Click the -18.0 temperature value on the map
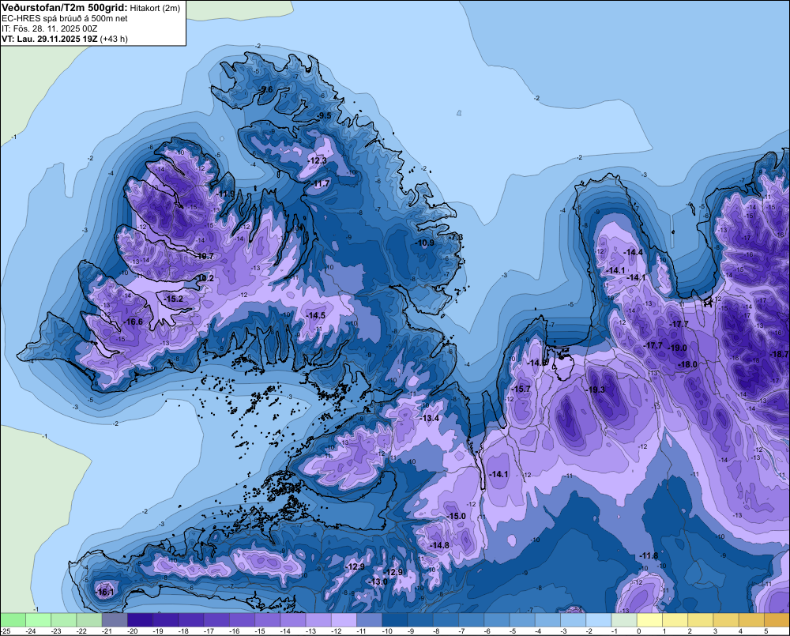This screenshot has height=636, width=790. [x=687, y=364]
